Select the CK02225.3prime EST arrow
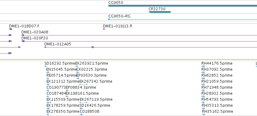The image size is (257, 116). pyautogui.click(x=78, y=72)
